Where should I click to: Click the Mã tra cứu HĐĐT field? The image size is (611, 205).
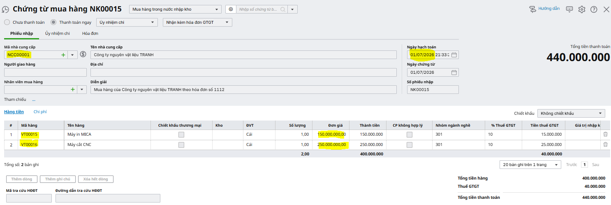tap(29, 198)
